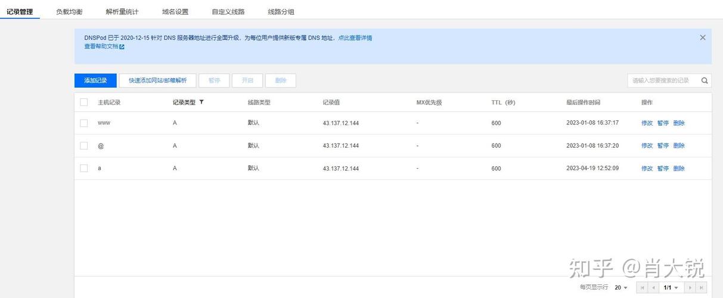Click 暂停 for the www record

[x=663, y=123]
